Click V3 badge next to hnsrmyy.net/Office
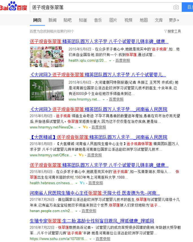 point(81,155)
